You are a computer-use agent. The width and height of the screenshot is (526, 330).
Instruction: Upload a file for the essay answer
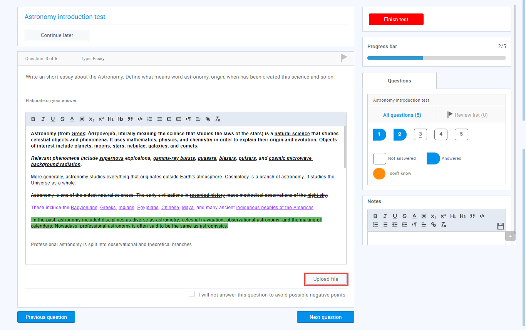[x=326, y=279]
